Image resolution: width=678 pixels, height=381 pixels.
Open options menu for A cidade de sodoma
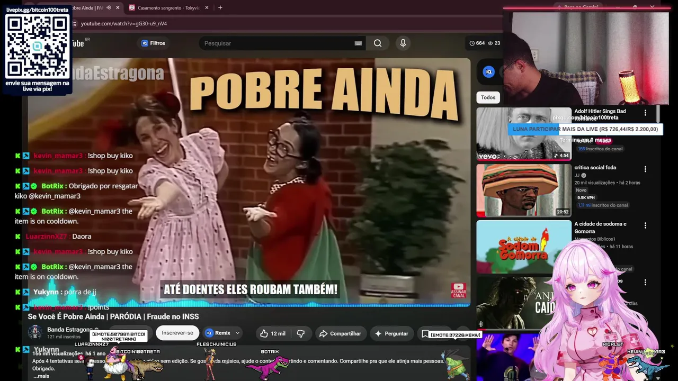pos(645,225)
